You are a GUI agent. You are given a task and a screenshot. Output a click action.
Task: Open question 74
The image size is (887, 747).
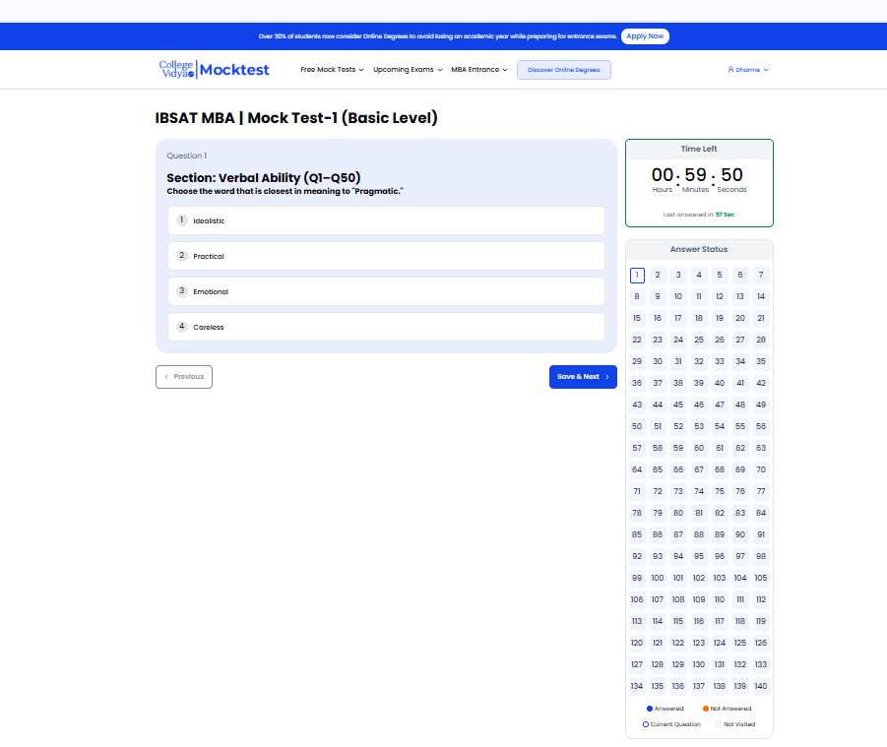[699, 491]
